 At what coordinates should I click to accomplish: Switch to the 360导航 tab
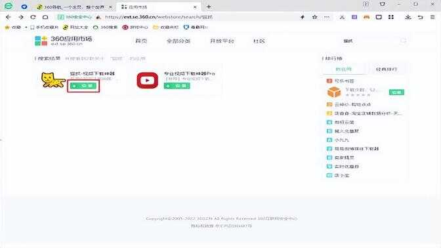click(x=74, y=7)
